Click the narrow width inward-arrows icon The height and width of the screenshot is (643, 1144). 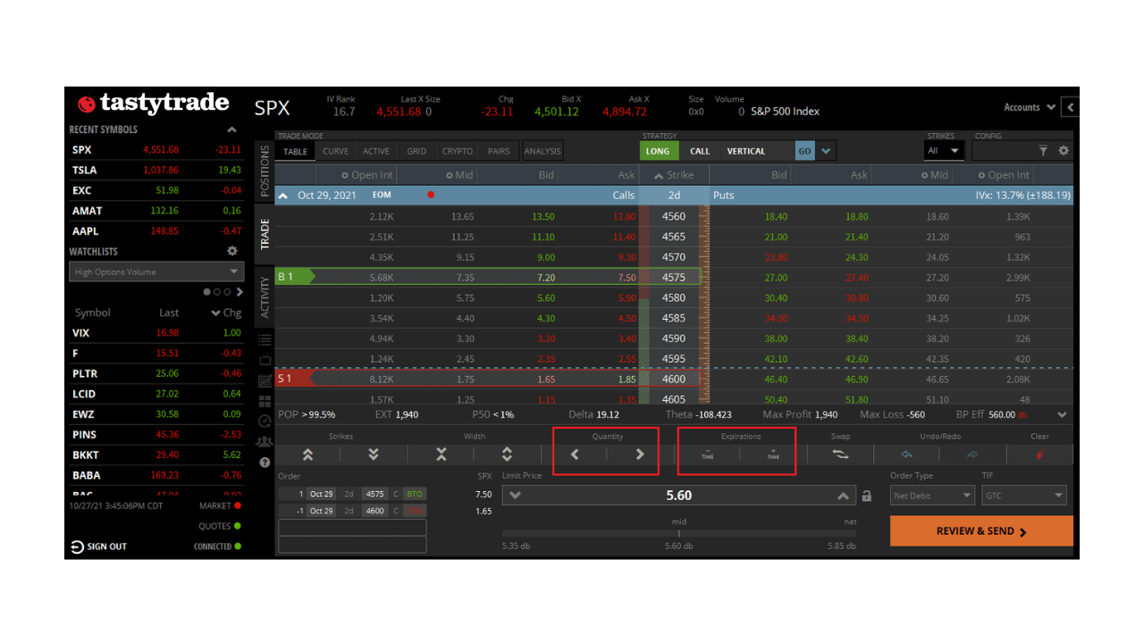coord(441,455)
